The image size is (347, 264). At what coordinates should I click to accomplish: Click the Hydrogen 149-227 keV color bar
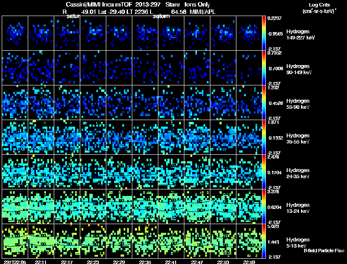click(x=265, y=33)
